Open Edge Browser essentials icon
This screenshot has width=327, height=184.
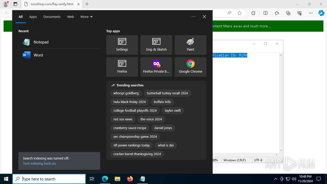[299, 13]
